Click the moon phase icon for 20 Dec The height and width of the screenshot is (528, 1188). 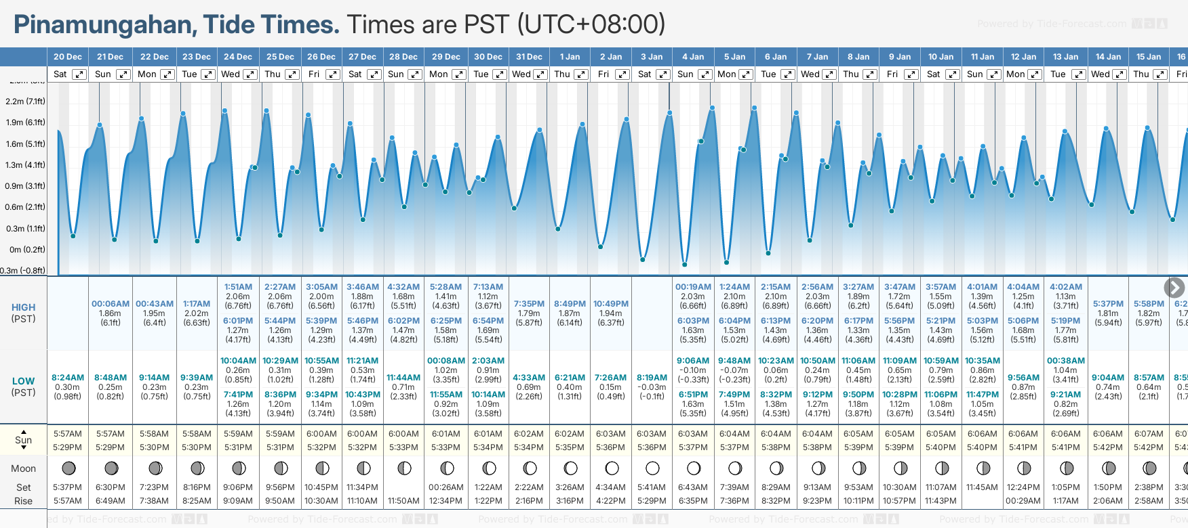coord(68,468)
